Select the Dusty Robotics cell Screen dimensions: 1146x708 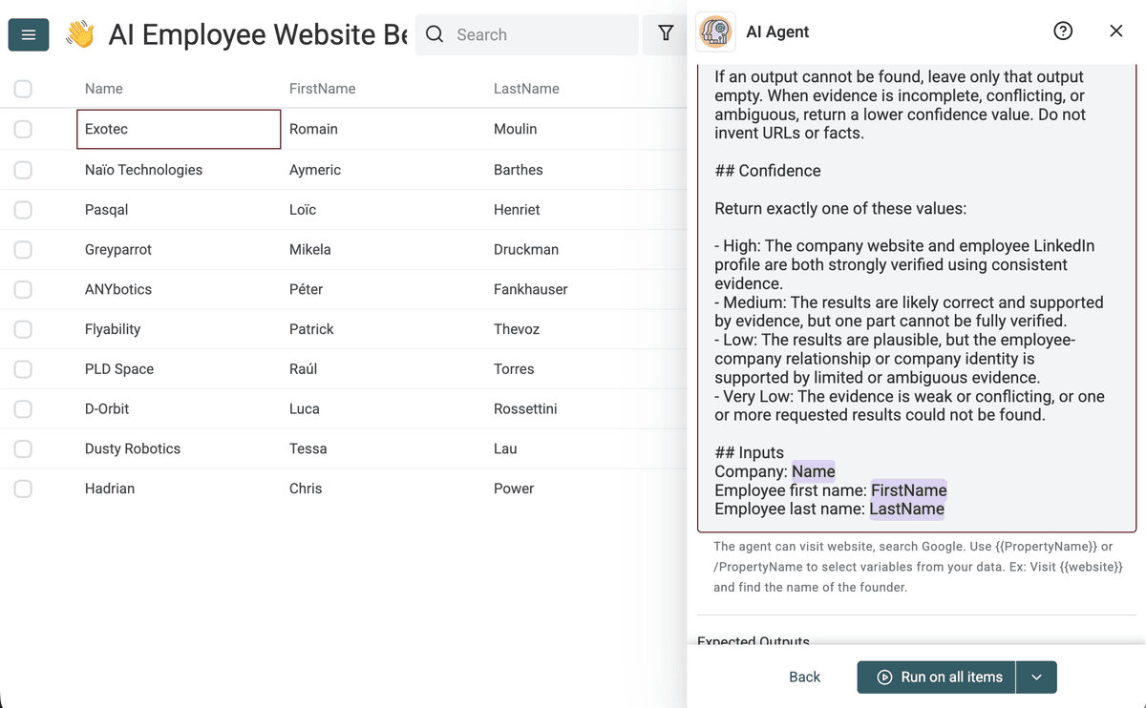tap(179, 448)
